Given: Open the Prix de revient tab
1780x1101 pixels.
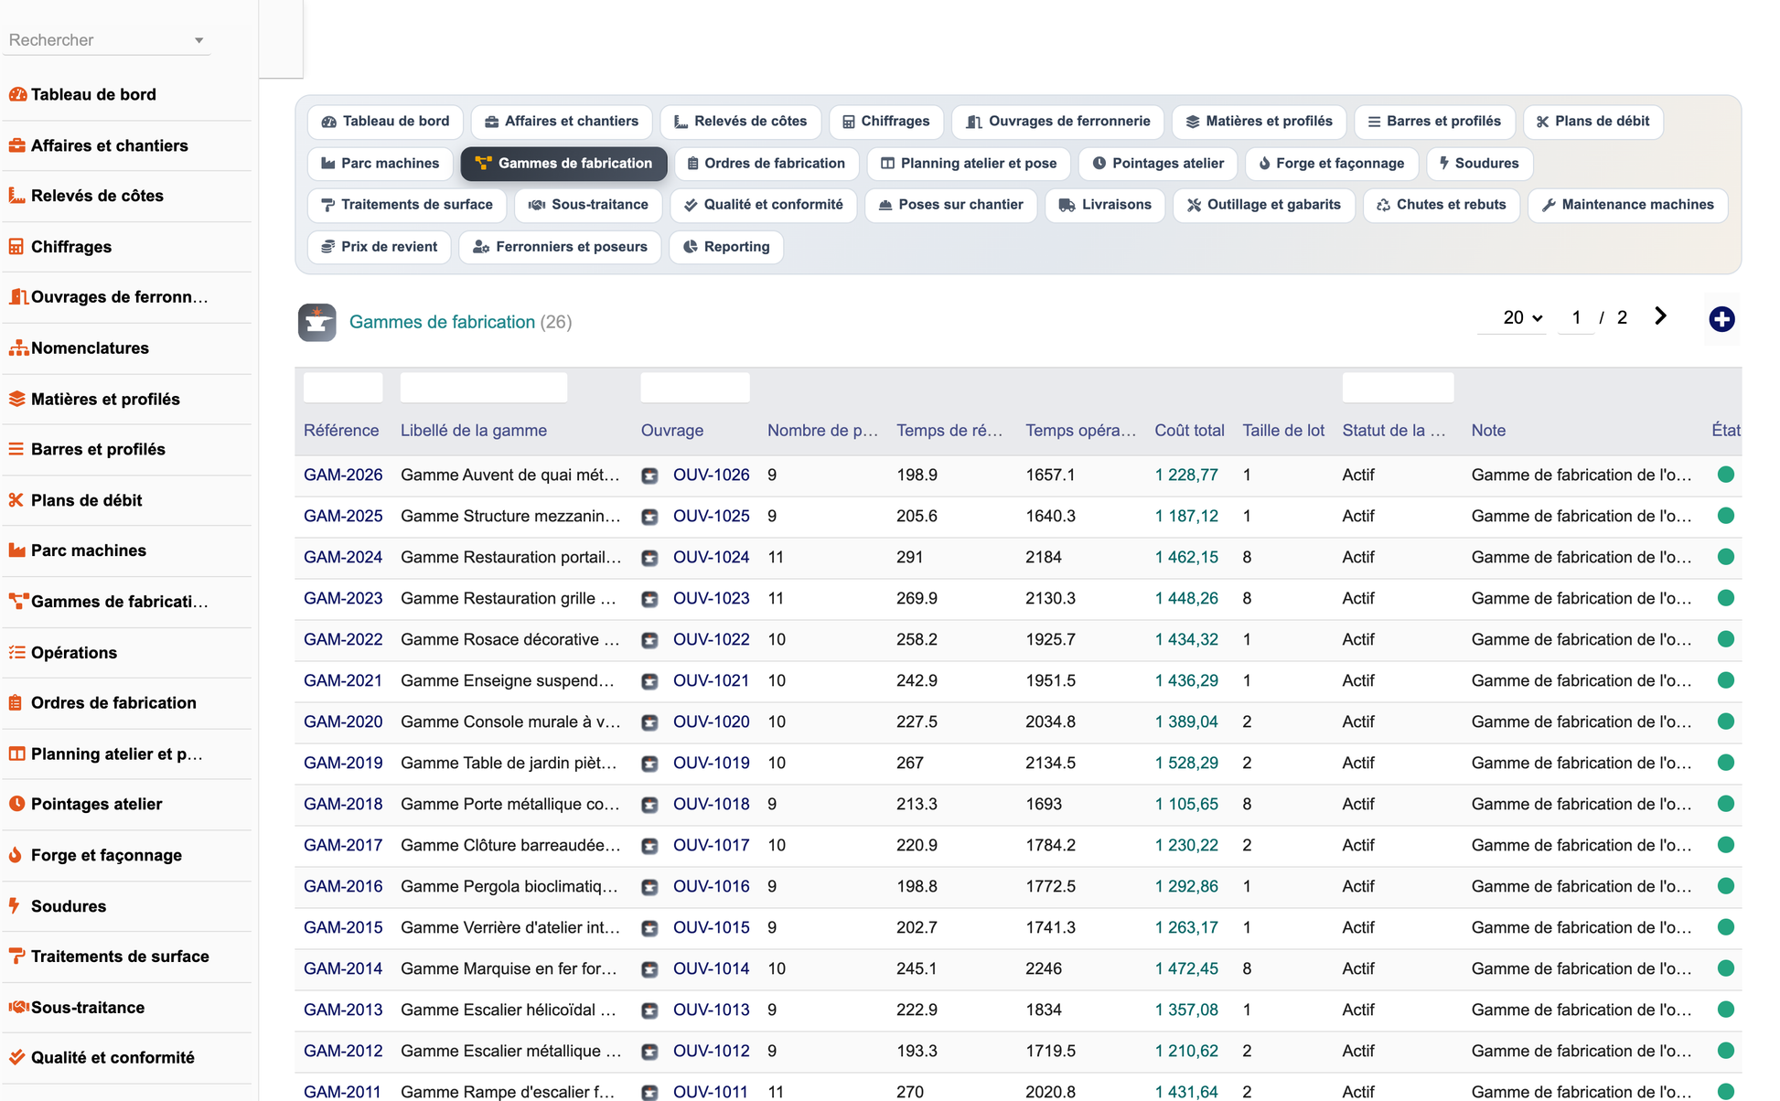Looking at the screenshot, I should 380,247.
